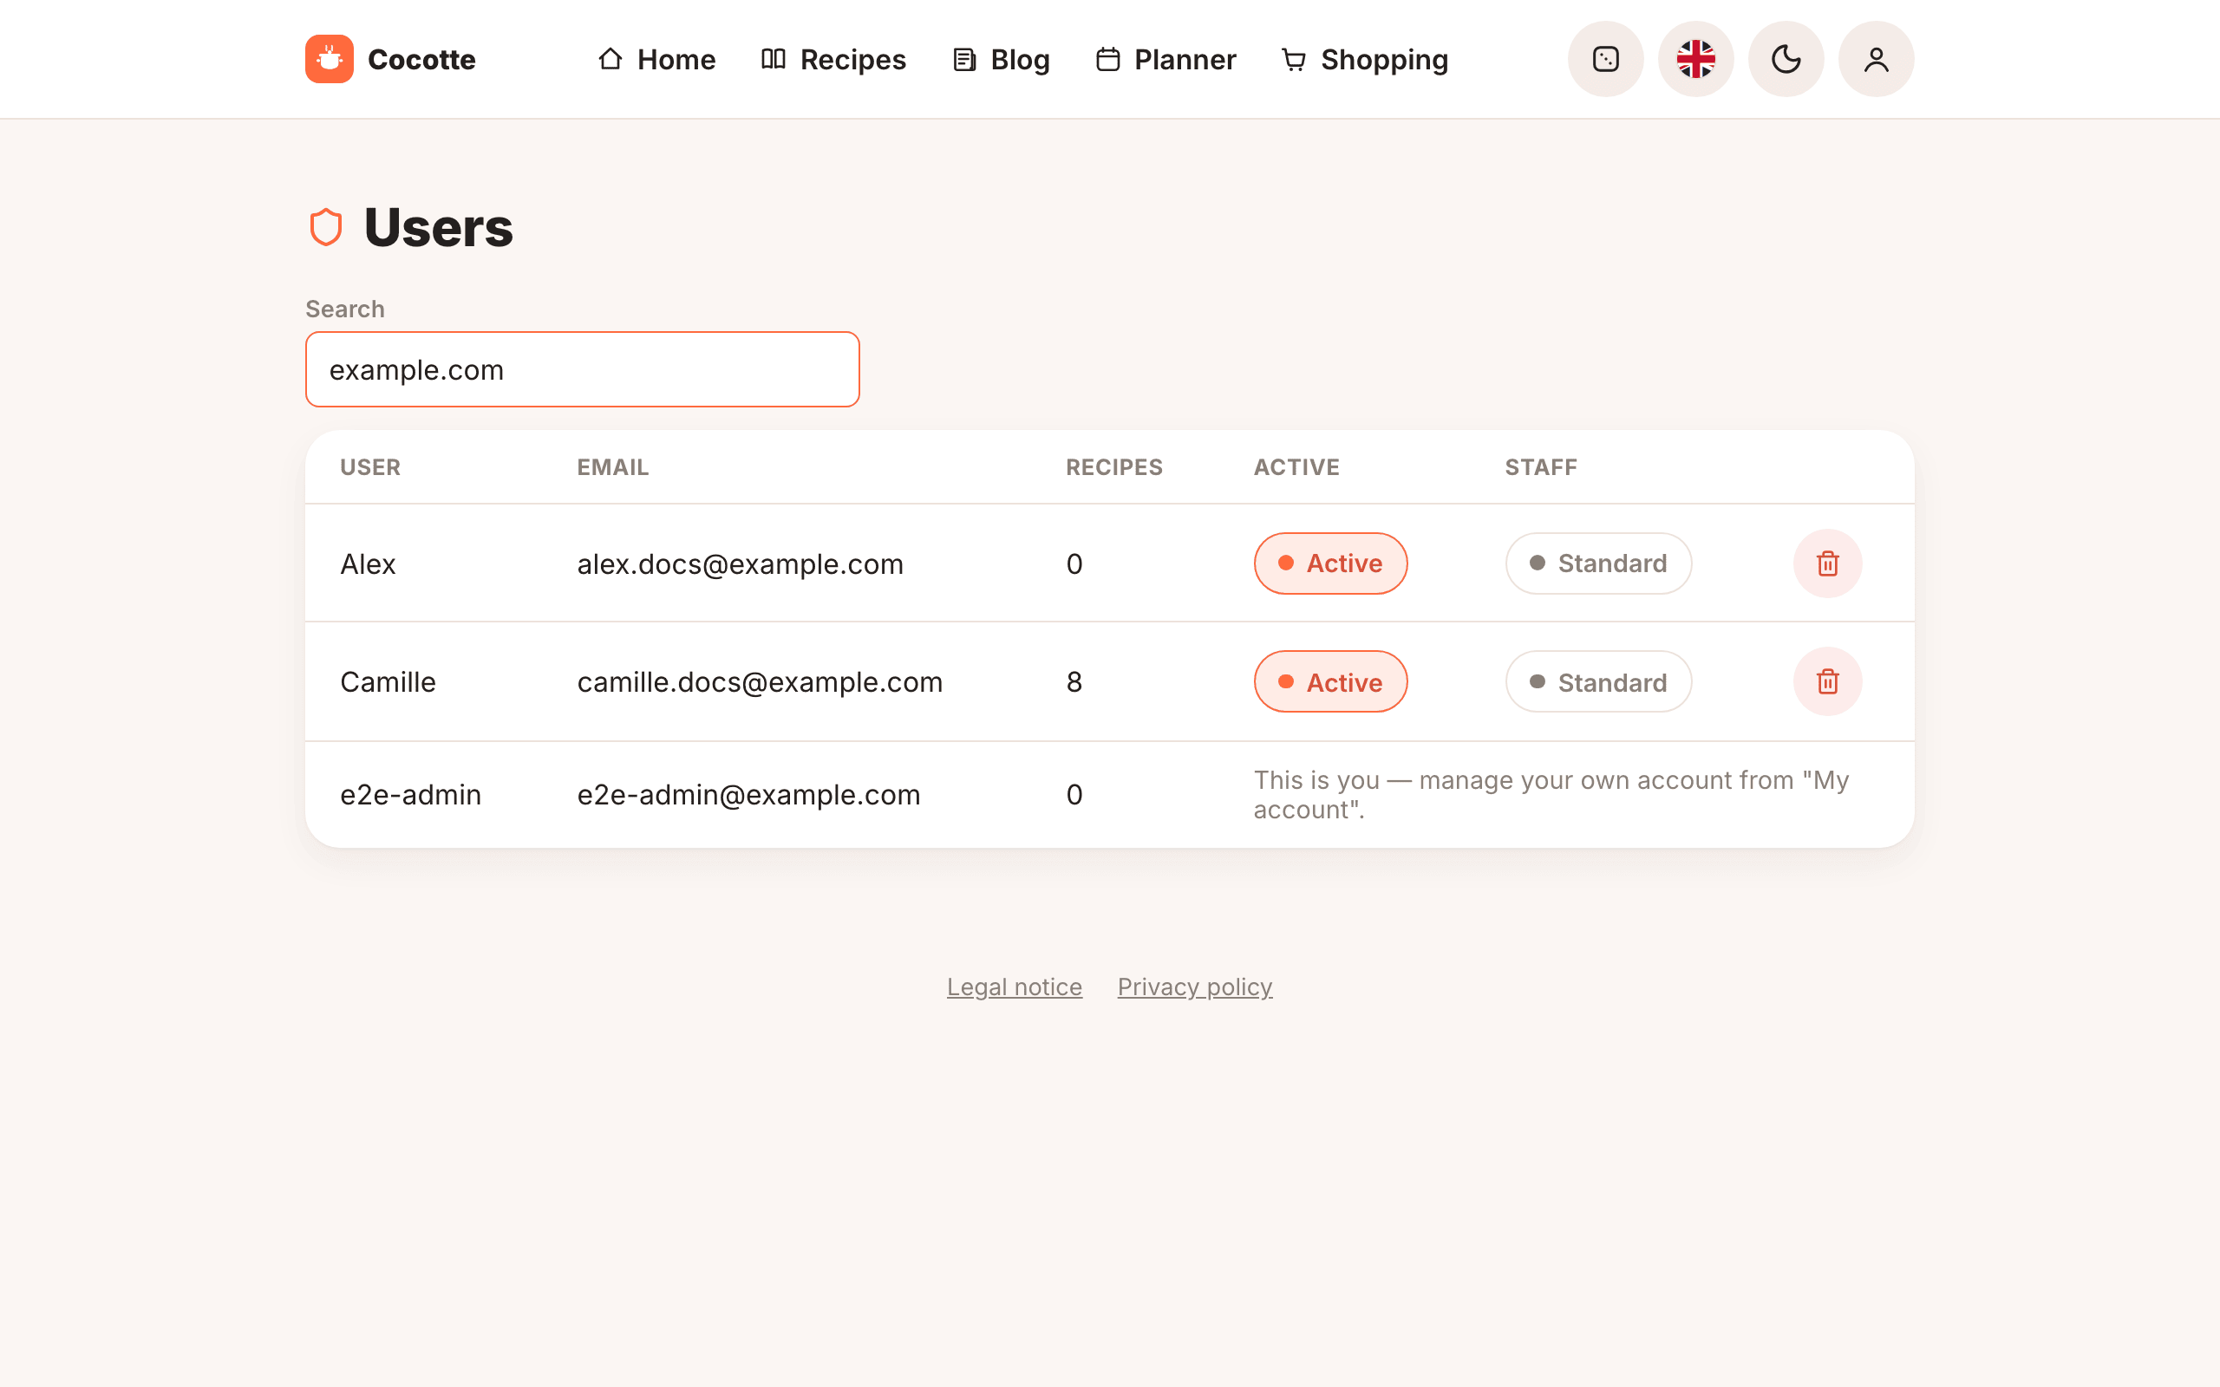This screenshot has width=2220, height=1387.
Task: Open the Planner page
Action: tap(1166, 60)
